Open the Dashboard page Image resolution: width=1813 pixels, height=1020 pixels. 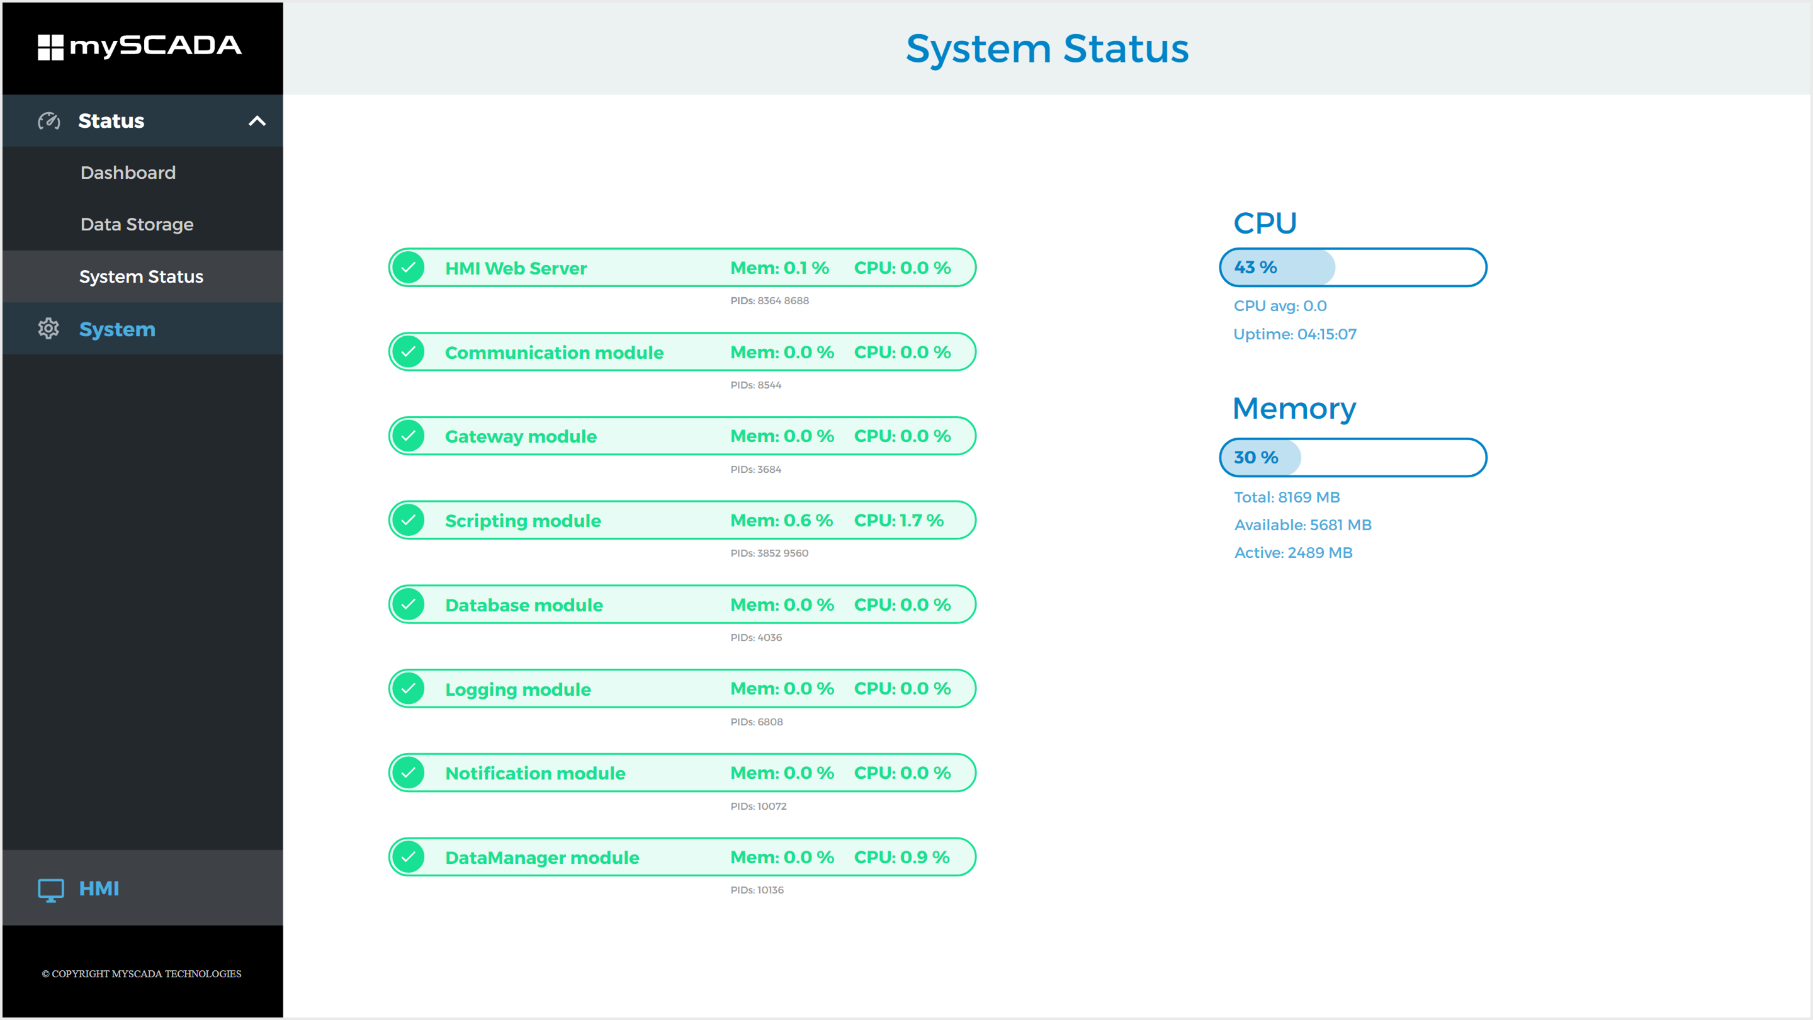click(128, 173)
